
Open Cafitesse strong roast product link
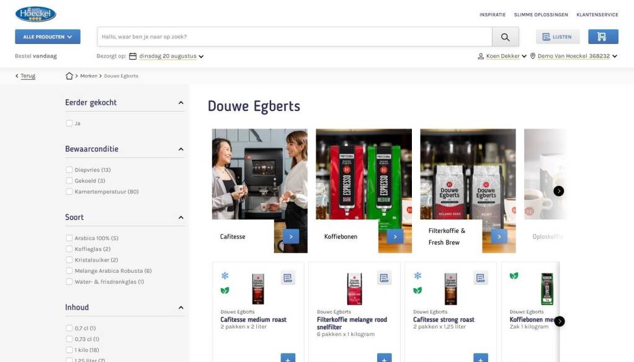click(x=444, y=320)
